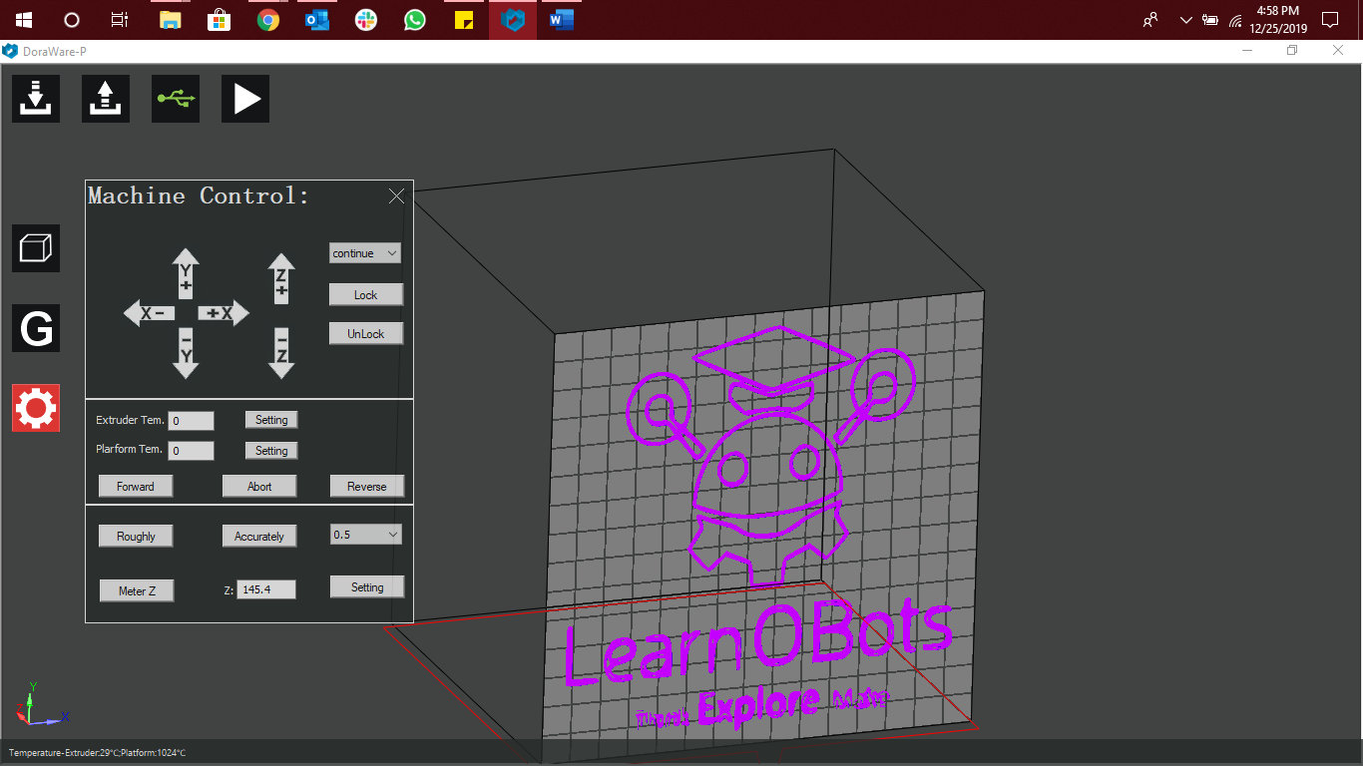1363x766 pixels.
Task: Open the Windows Start menu
Action: tap(24, 20)
